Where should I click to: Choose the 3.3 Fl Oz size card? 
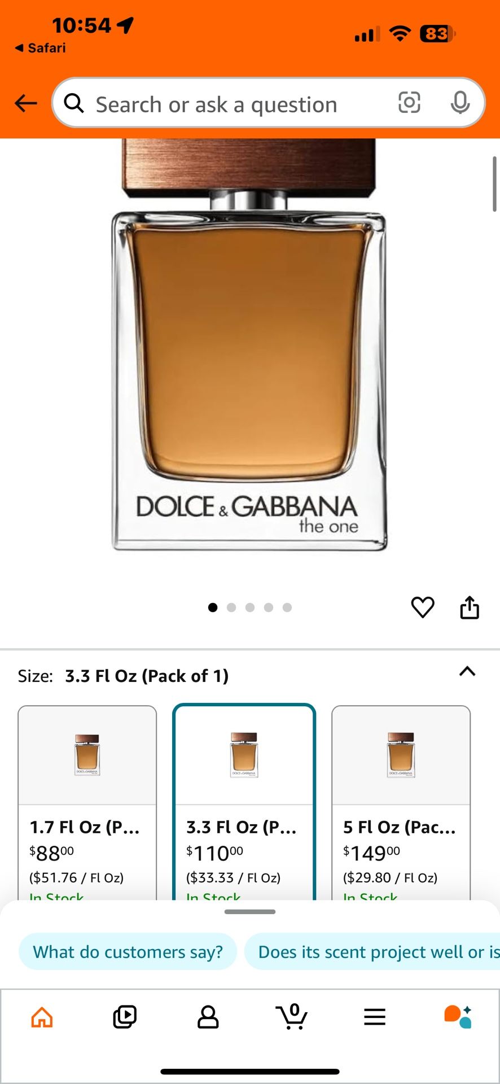(244, 802)
